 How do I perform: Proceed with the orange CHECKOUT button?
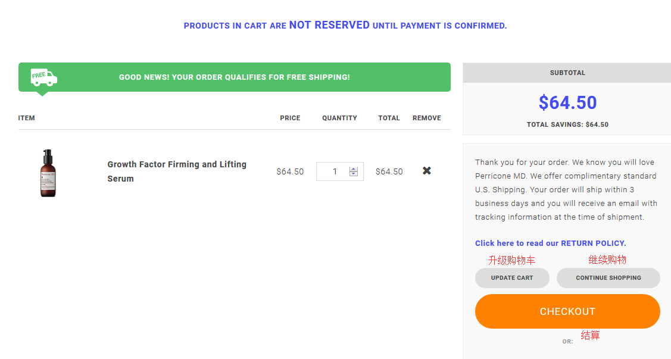point(567,311)
